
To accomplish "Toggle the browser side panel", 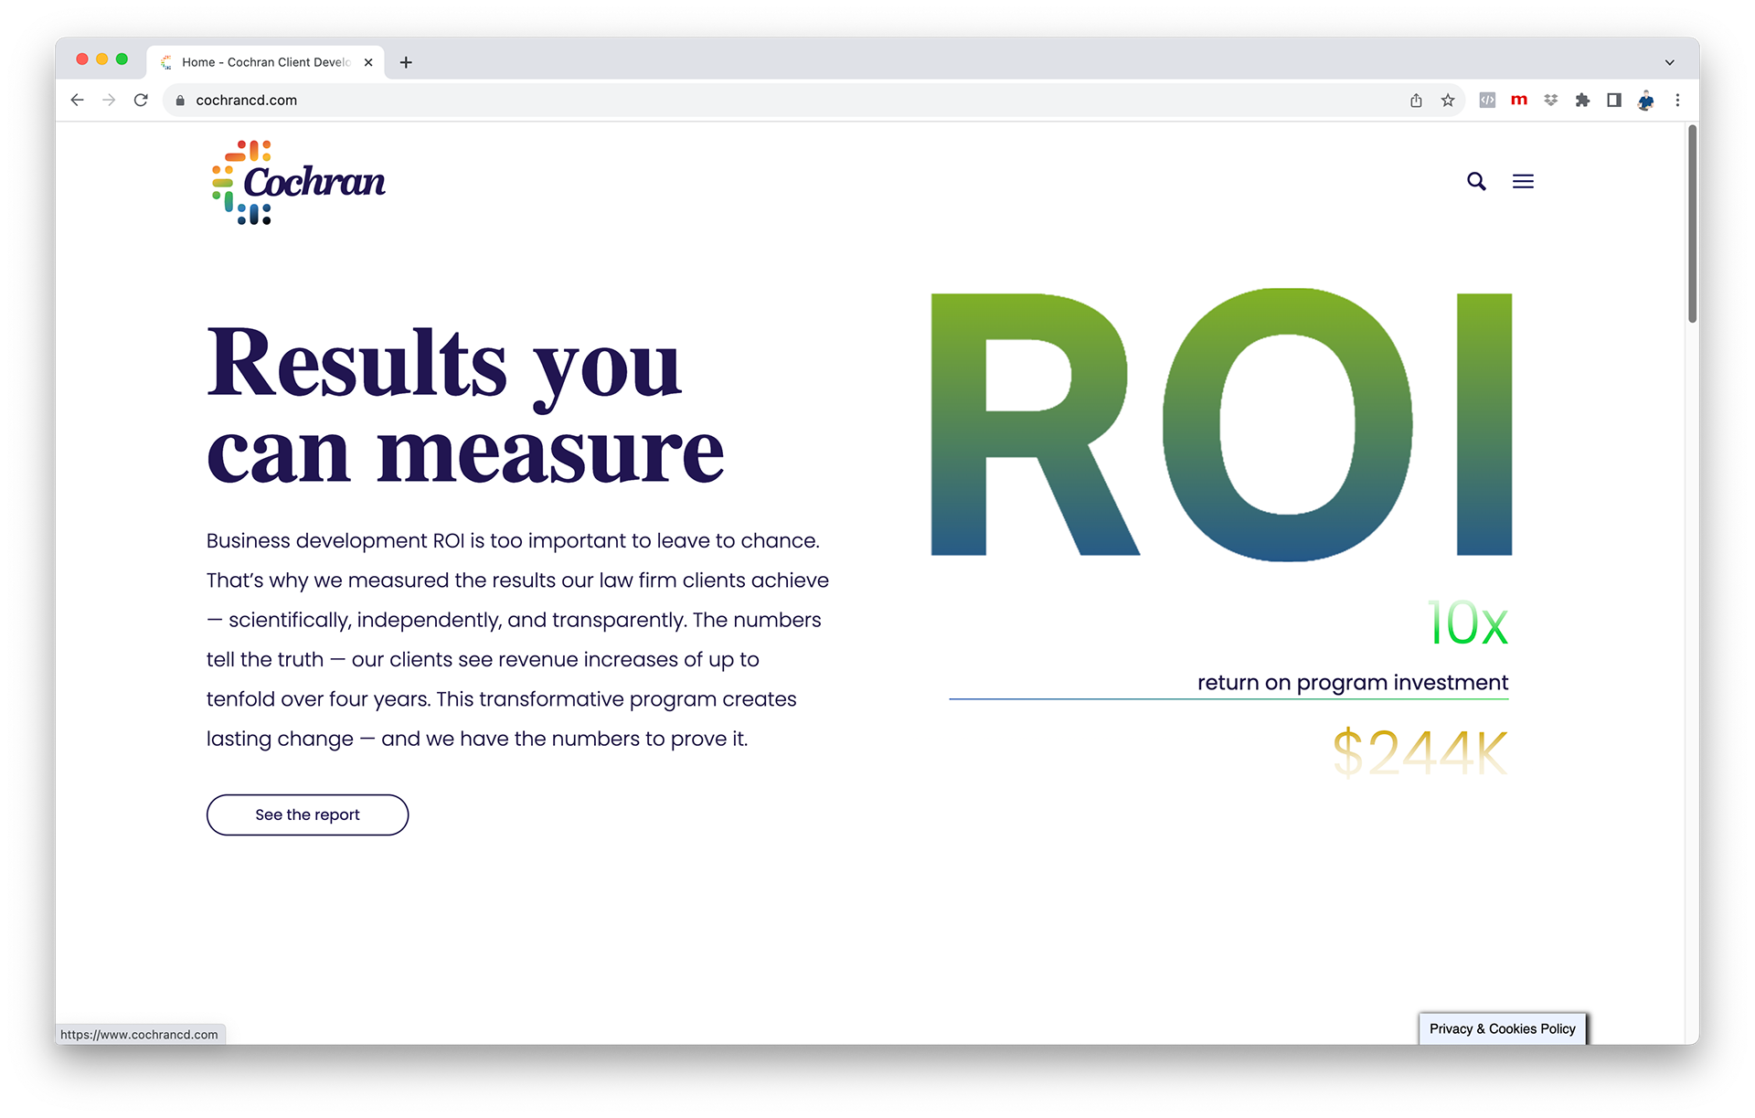I will 1614,101.
